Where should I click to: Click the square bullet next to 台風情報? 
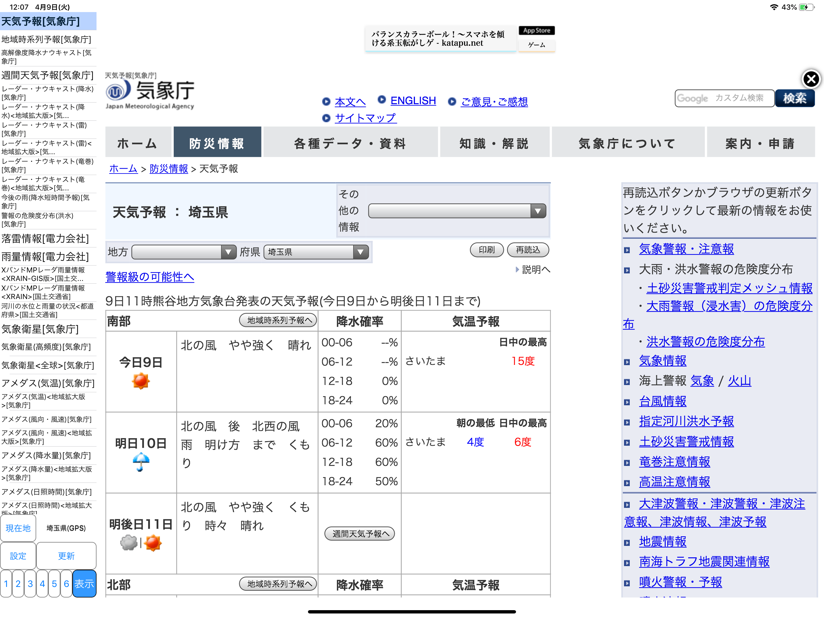[x=627, y=402]
